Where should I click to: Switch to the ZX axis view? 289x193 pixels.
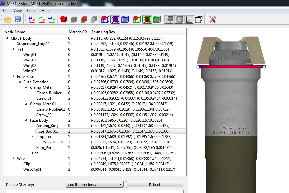(31, 19)
